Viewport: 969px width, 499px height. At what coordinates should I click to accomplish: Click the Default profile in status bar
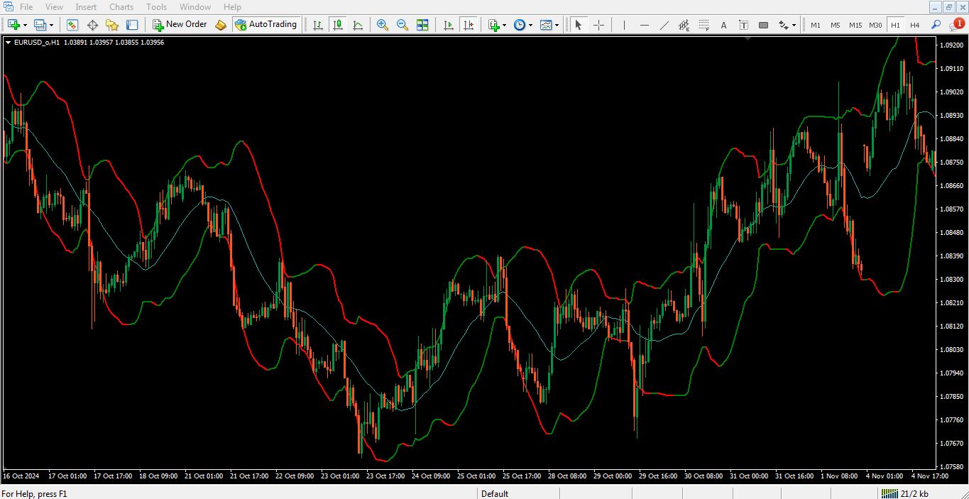[495, 494]
